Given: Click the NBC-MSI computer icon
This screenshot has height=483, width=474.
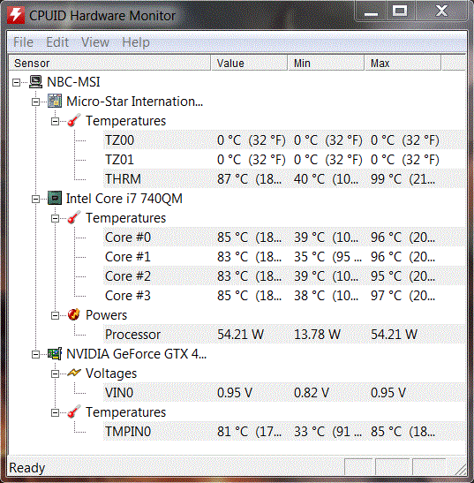Looking at the screenshot, I should (35, 82).
